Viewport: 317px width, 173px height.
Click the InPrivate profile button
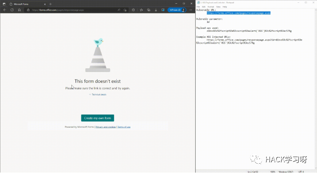[176, 10]
